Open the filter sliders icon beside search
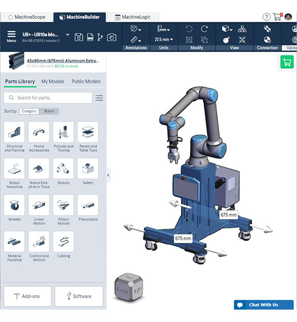Image resolution: width=297 pixels, height=322 pixels. click(x=99, y=98)
